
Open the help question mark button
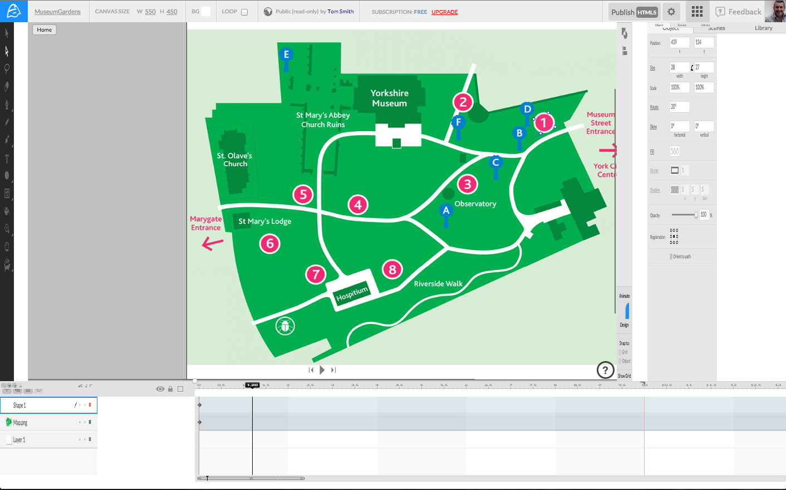[605, 369]
